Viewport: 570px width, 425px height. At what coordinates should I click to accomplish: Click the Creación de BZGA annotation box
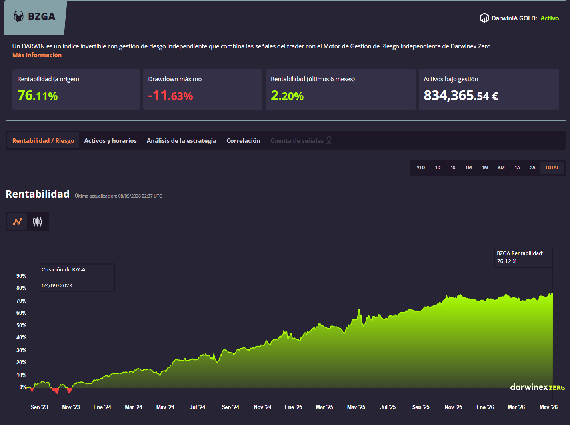coord(77,277)
